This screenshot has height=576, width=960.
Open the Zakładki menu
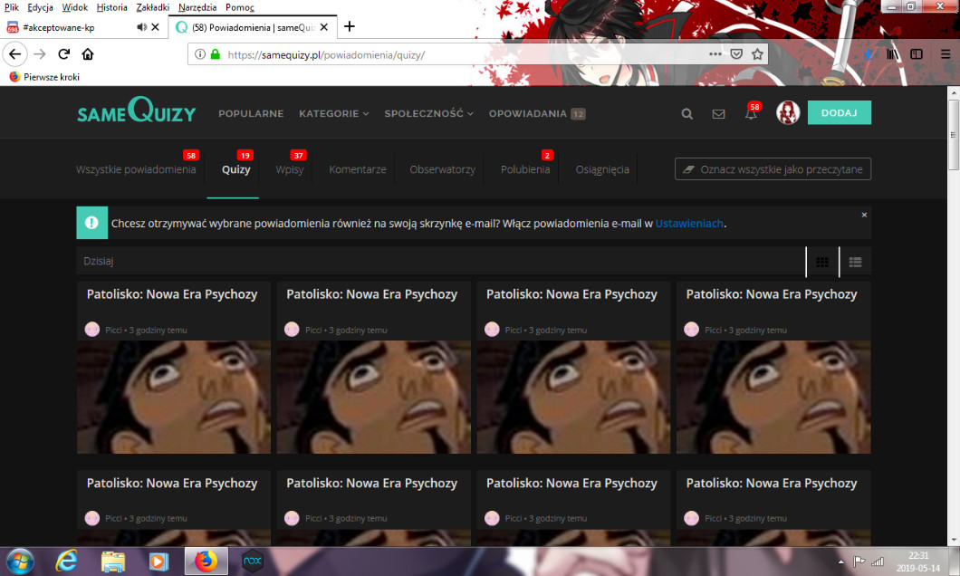point(152,7)
